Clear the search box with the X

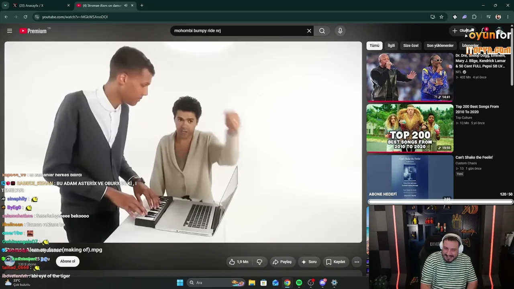pyautogui.click(x=309, y=31)
